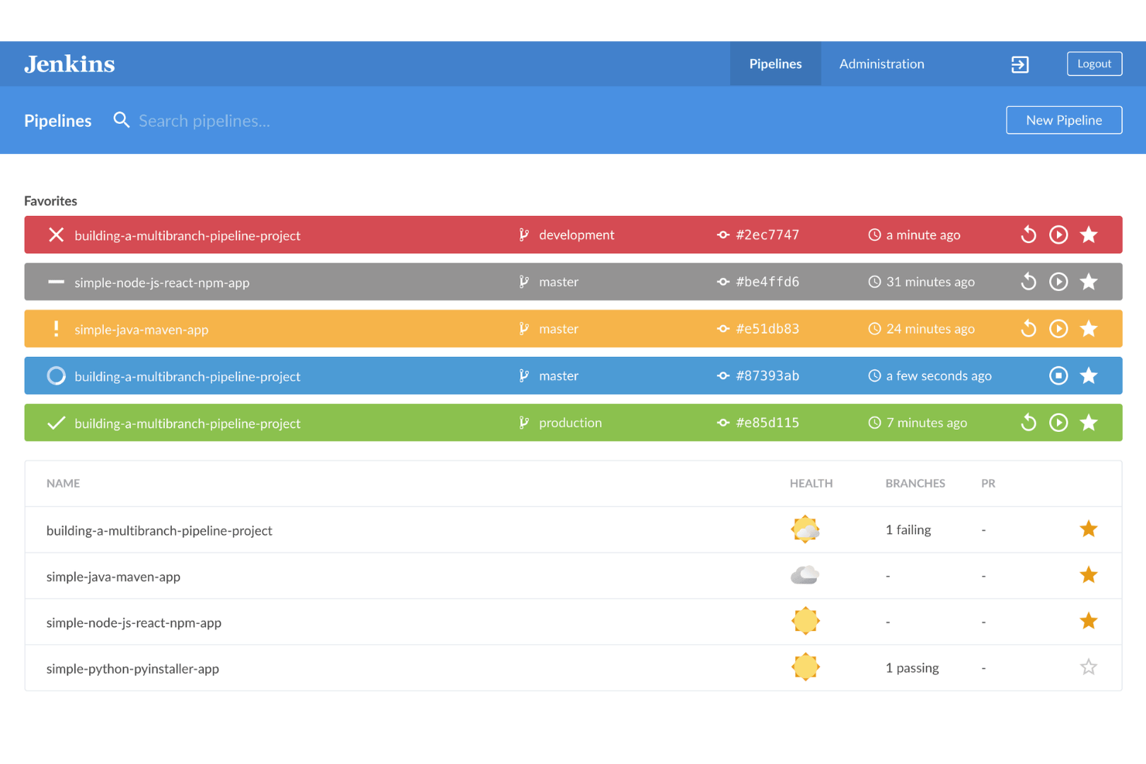Viewport: 1146px width, 764px height.
Task: Click the New Pipeline button
Action: 1064,120
